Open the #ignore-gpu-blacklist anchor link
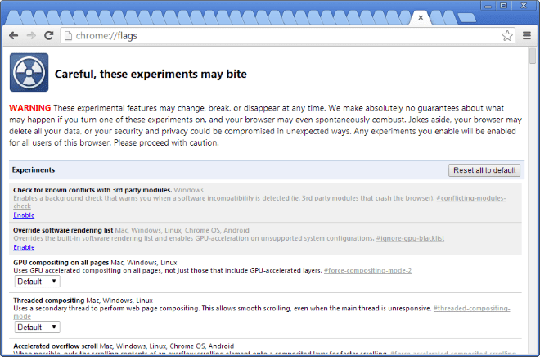Viewport: 540px width, 357px height. [410, 238]
